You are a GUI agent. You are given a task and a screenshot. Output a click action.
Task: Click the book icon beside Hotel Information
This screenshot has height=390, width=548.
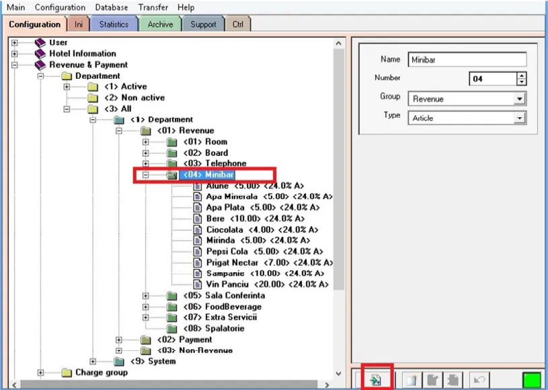tap(40, 54)
